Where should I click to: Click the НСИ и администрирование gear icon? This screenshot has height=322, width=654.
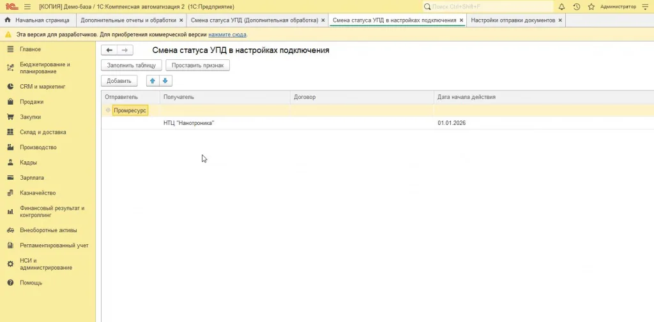coord(11,264)
